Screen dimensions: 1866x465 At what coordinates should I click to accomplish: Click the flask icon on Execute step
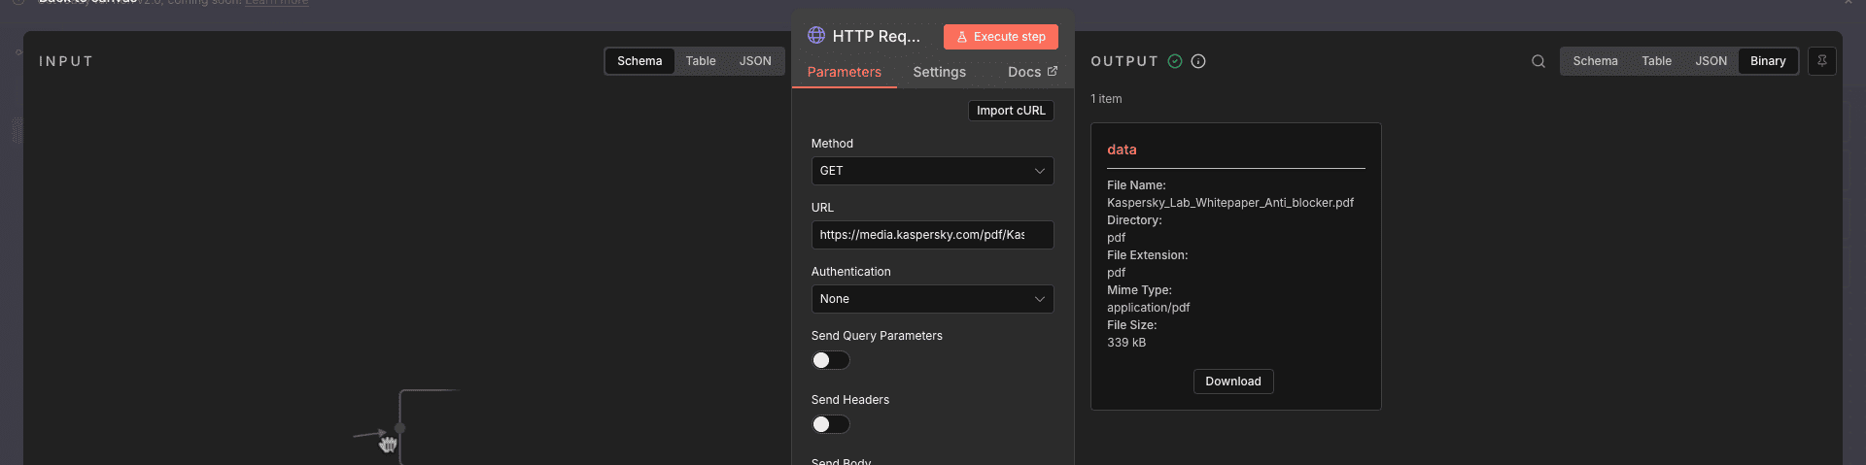pyautogui.click(x=962, y=37)
